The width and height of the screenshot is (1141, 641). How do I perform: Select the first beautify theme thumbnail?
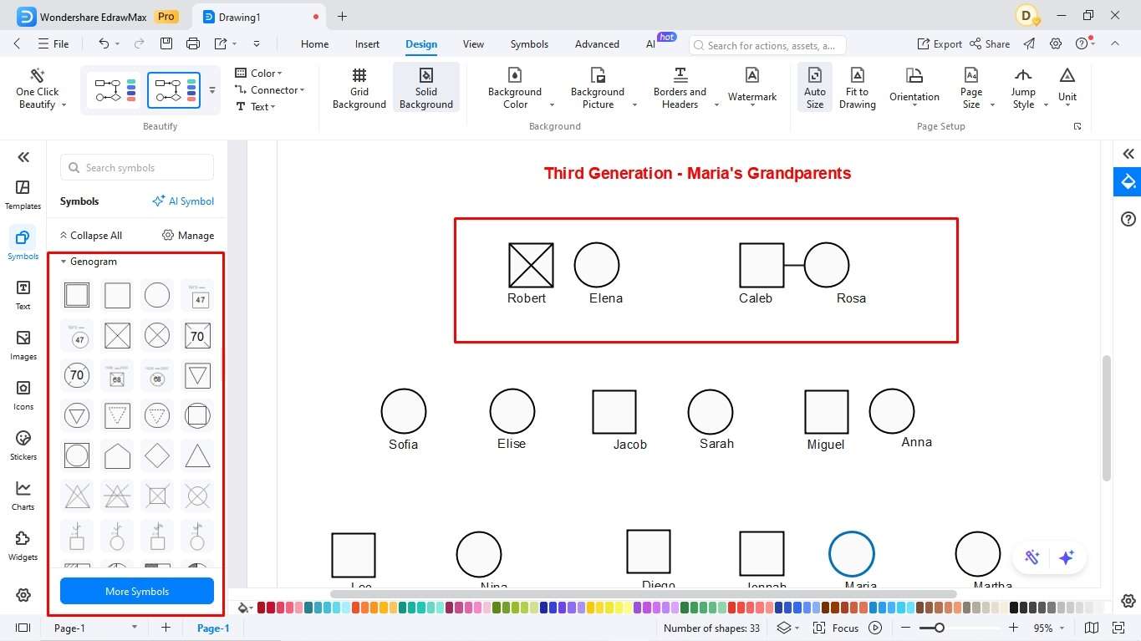tap(115, 90)
